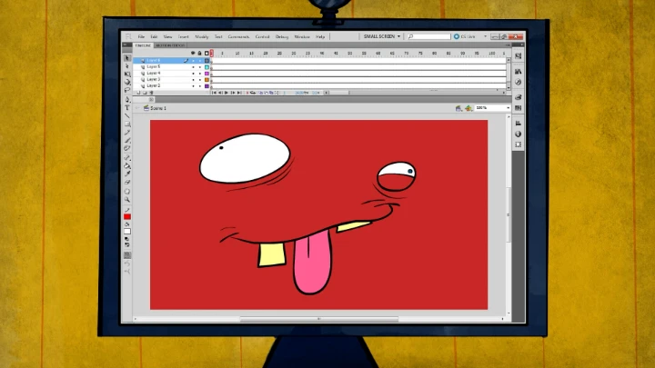
Task: Click the Swap Colors icon in toolbox
Action: 127,245
